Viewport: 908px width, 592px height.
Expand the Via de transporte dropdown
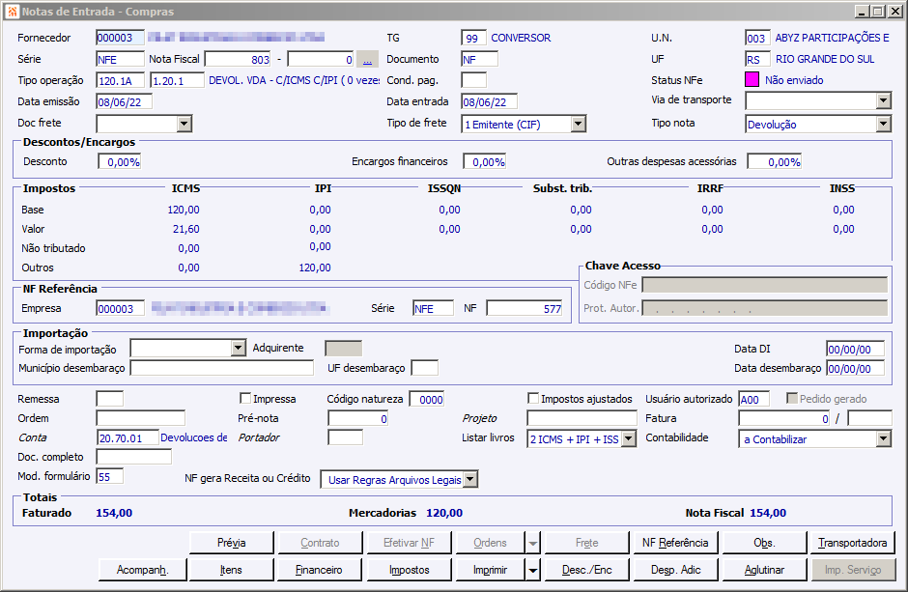click(883, 101)
